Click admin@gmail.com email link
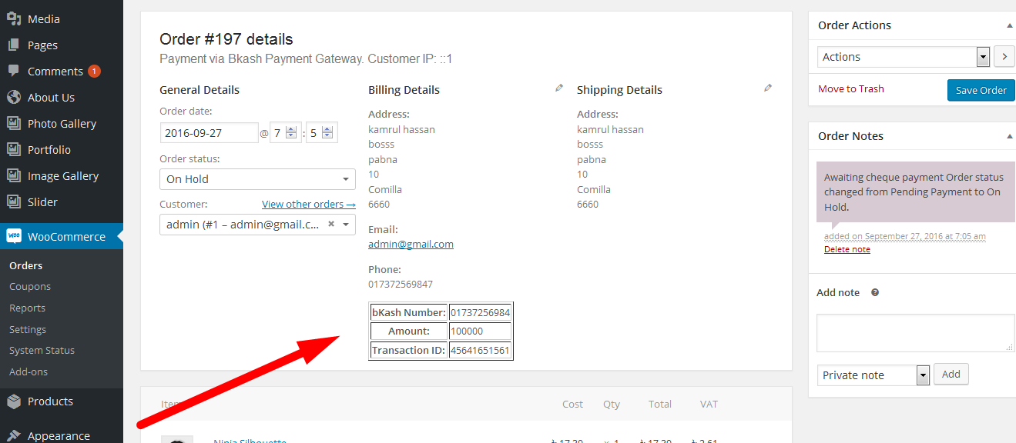1016x443 pixels. [411, 244]
